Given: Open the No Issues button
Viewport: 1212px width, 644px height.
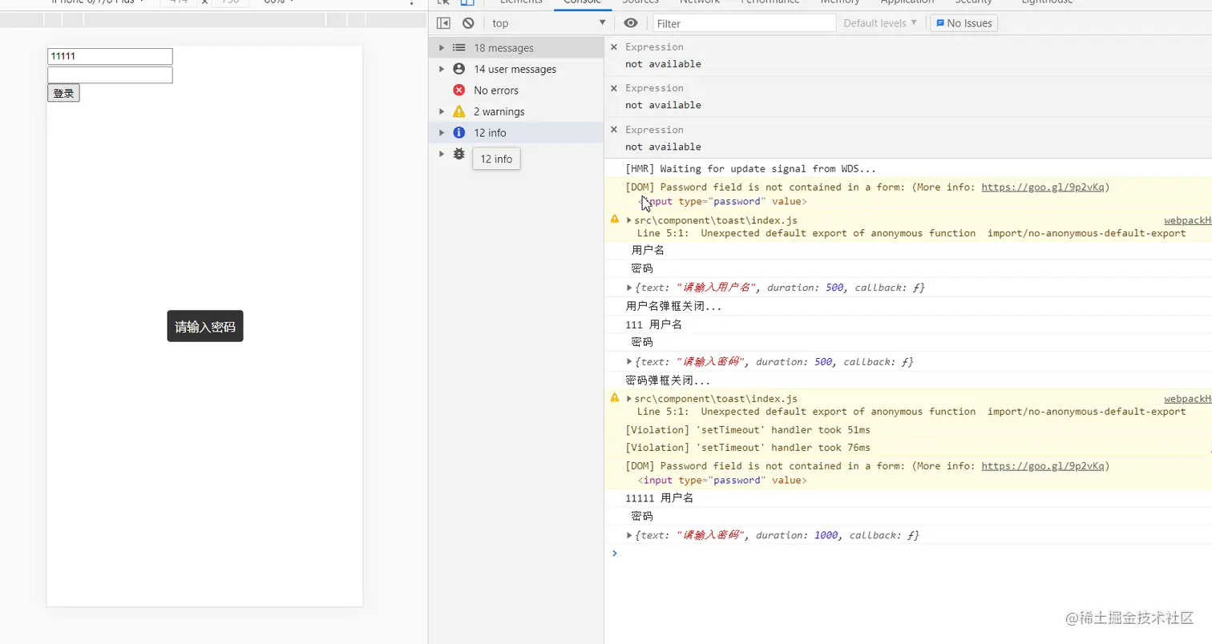Looking at the screenshot, I should [x=964, y=23].
